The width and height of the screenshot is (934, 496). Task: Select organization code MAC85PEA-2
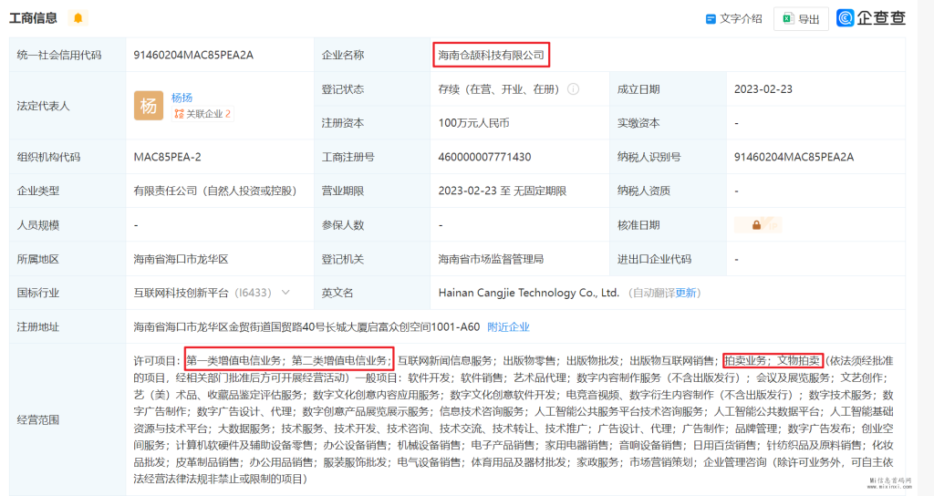point(168,157)
